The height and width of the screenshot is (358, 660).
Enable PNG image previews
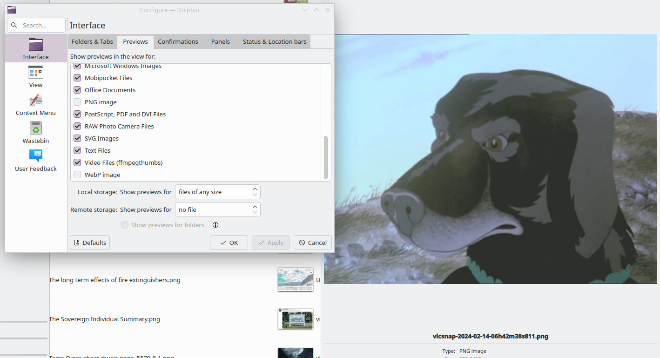coord(77,102)
